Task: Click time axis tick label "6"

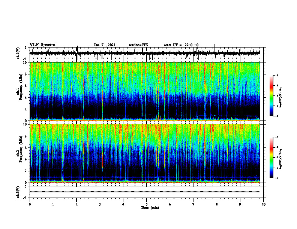Action: [x=170, y=204]
